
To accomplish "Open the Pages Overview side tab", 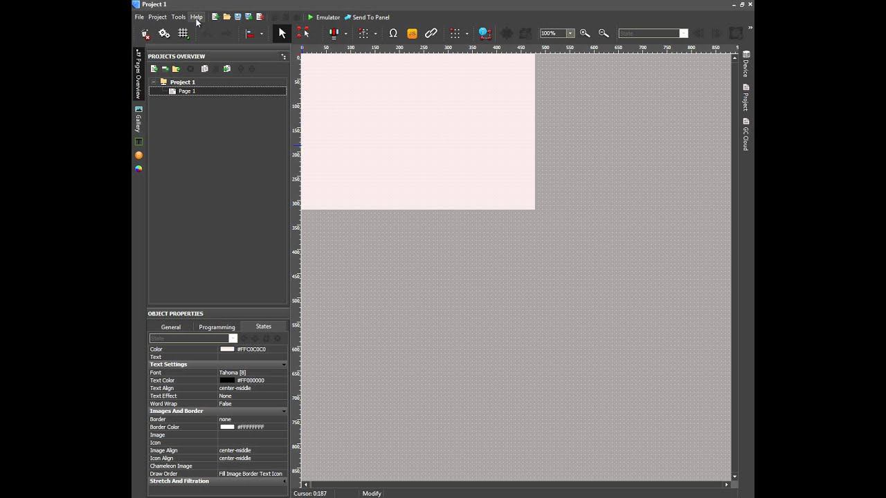I will [x=138, y=75].
